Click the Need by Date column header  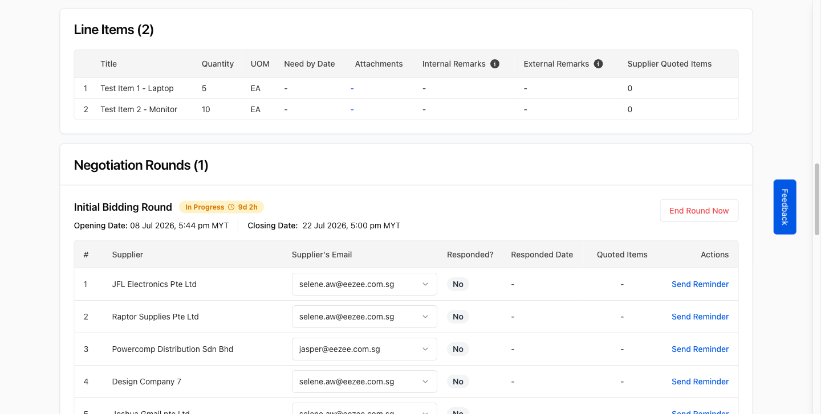[x=310, y=64]
